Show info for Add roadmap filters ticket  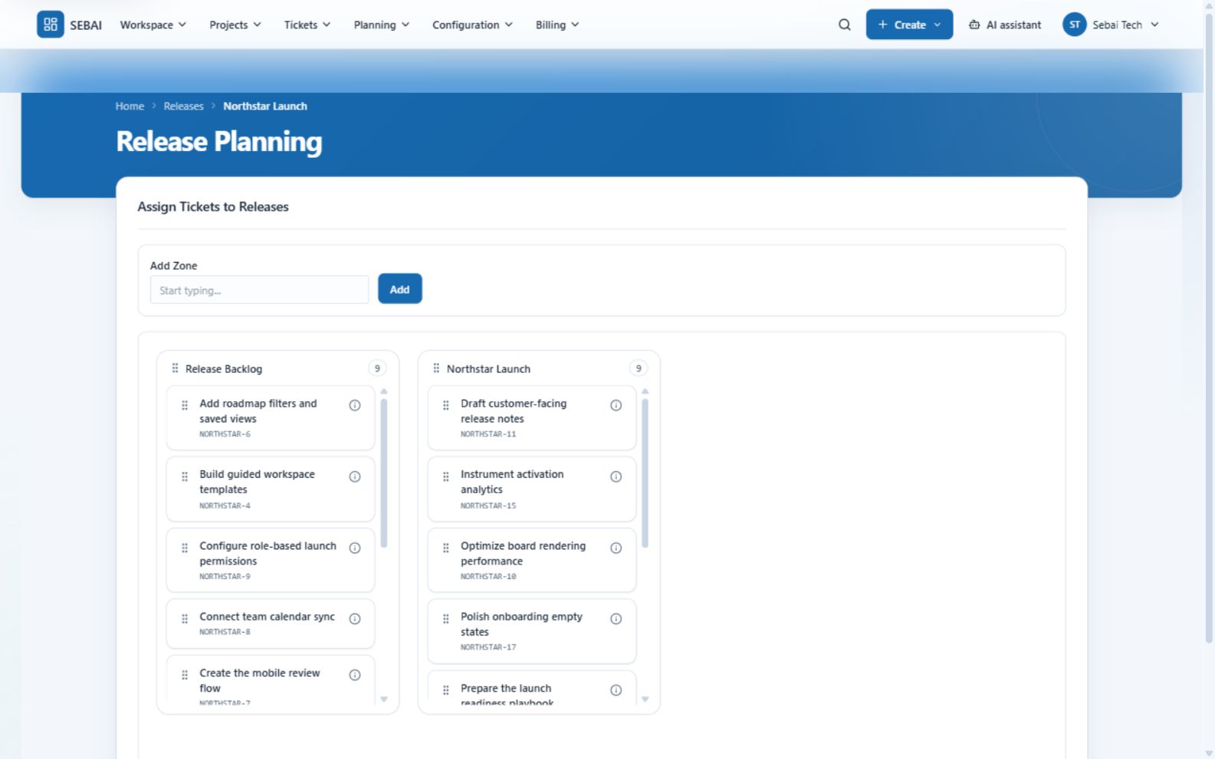[355, 405]
